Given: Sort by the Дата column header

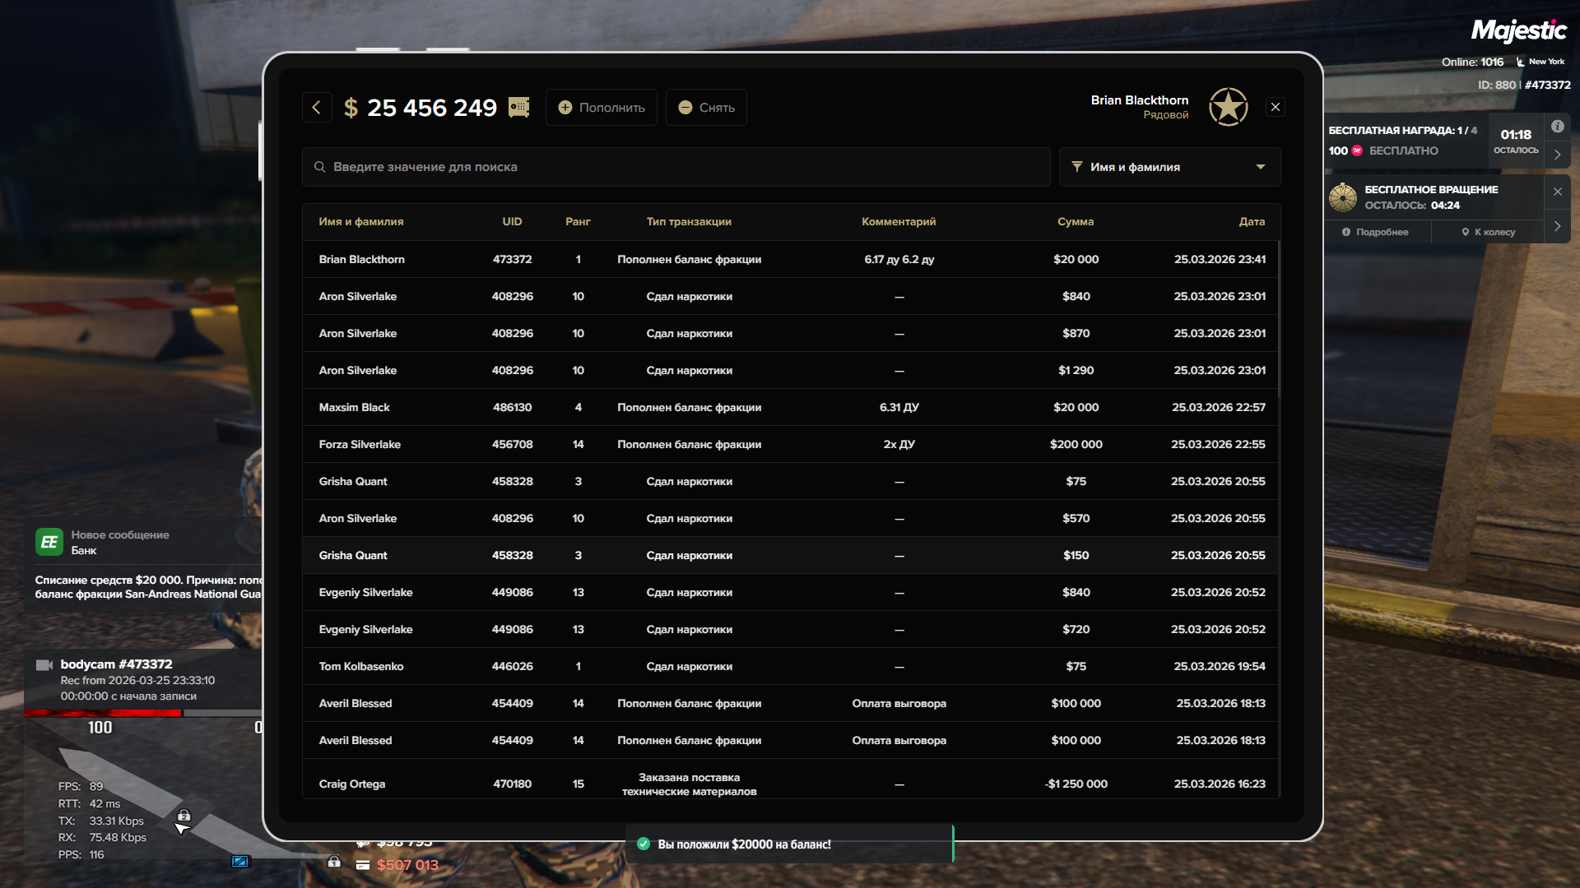Looking at the screenshot, I should pyautogui.click(x=1252, y=222).
